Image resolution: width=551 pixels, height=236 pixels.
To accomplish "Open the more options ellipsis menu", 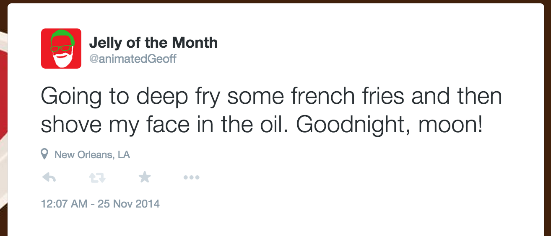I will [x=191, y=178].
